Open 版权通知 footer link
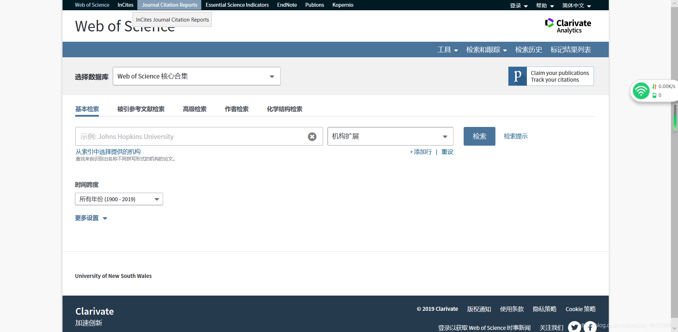This screenshot has height=332, width=678. 479,309
